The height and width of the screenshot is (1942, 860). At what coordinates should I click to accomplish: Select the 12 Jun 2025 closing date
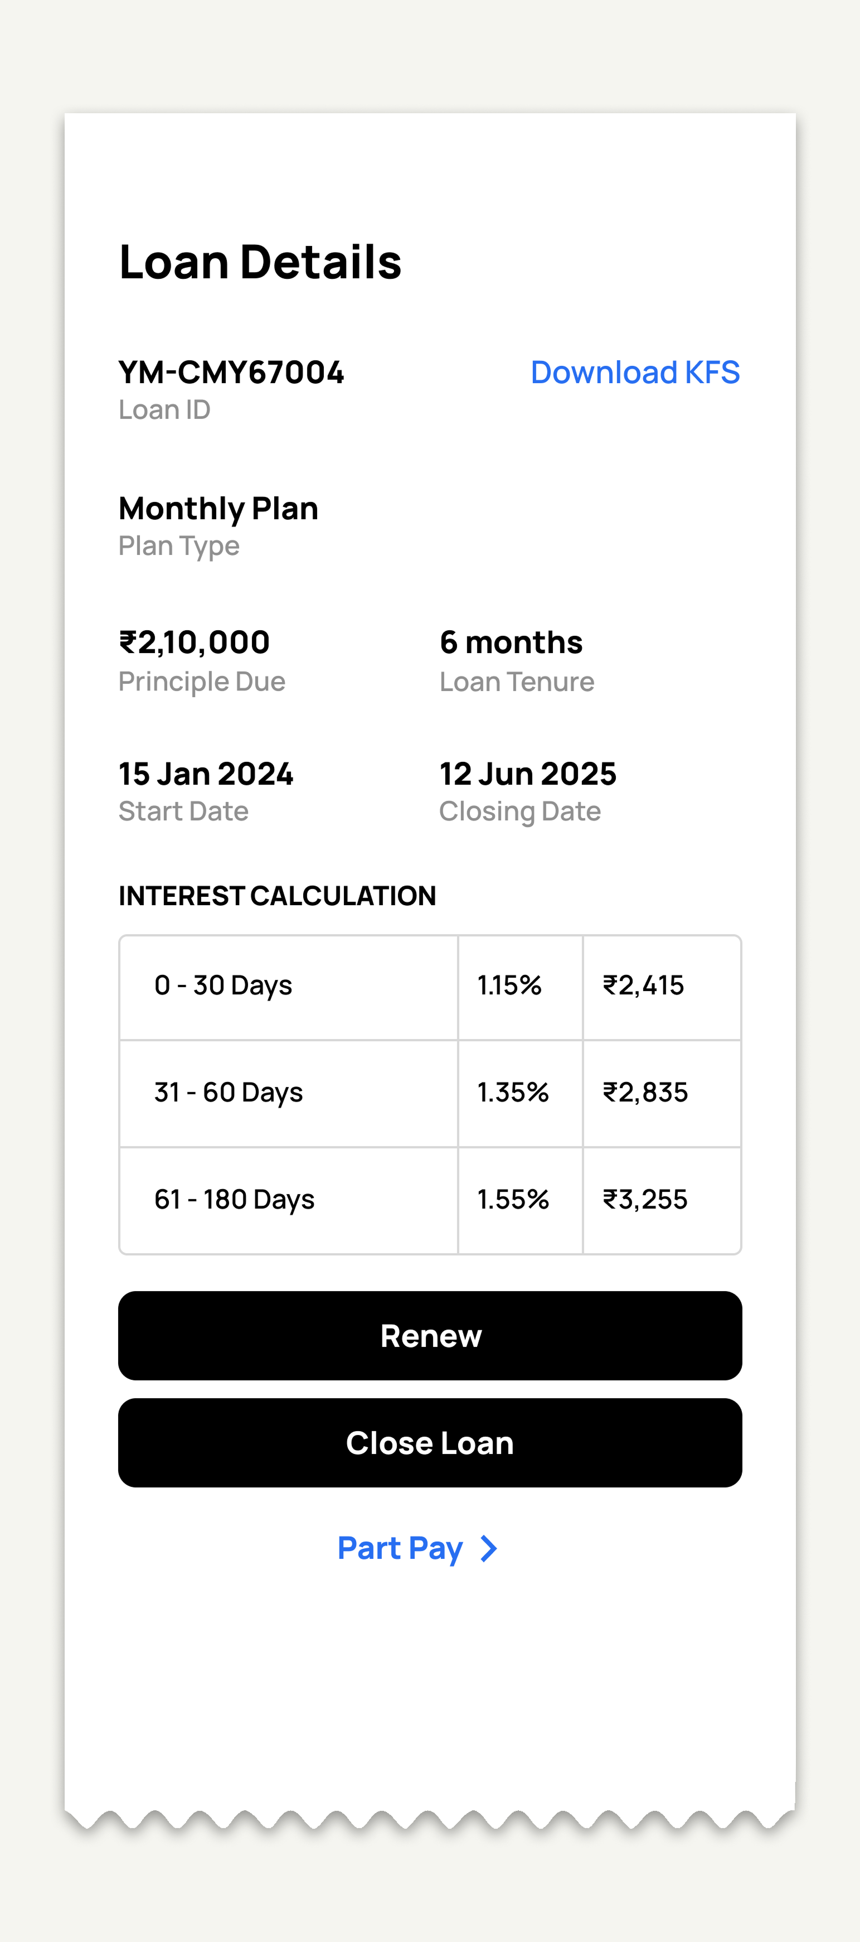[527, 774]
